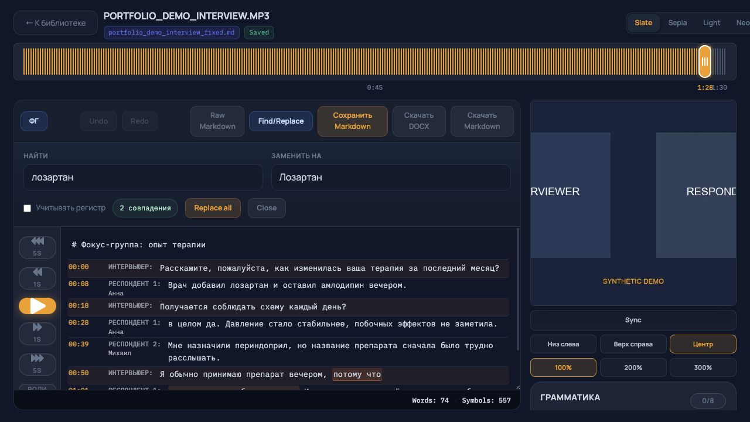Set zoom to 100%
The width and height of the screenshot is (750, 422).
563,367
